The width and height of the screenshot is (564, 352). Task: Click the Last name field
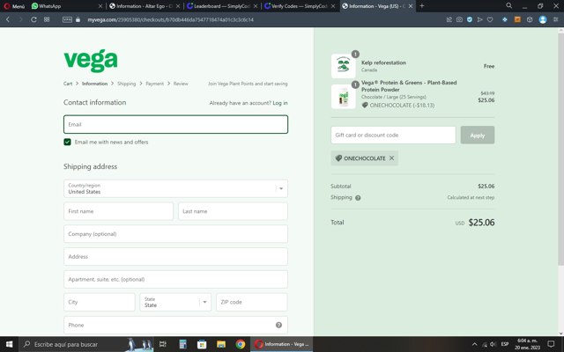pos(233,211)
